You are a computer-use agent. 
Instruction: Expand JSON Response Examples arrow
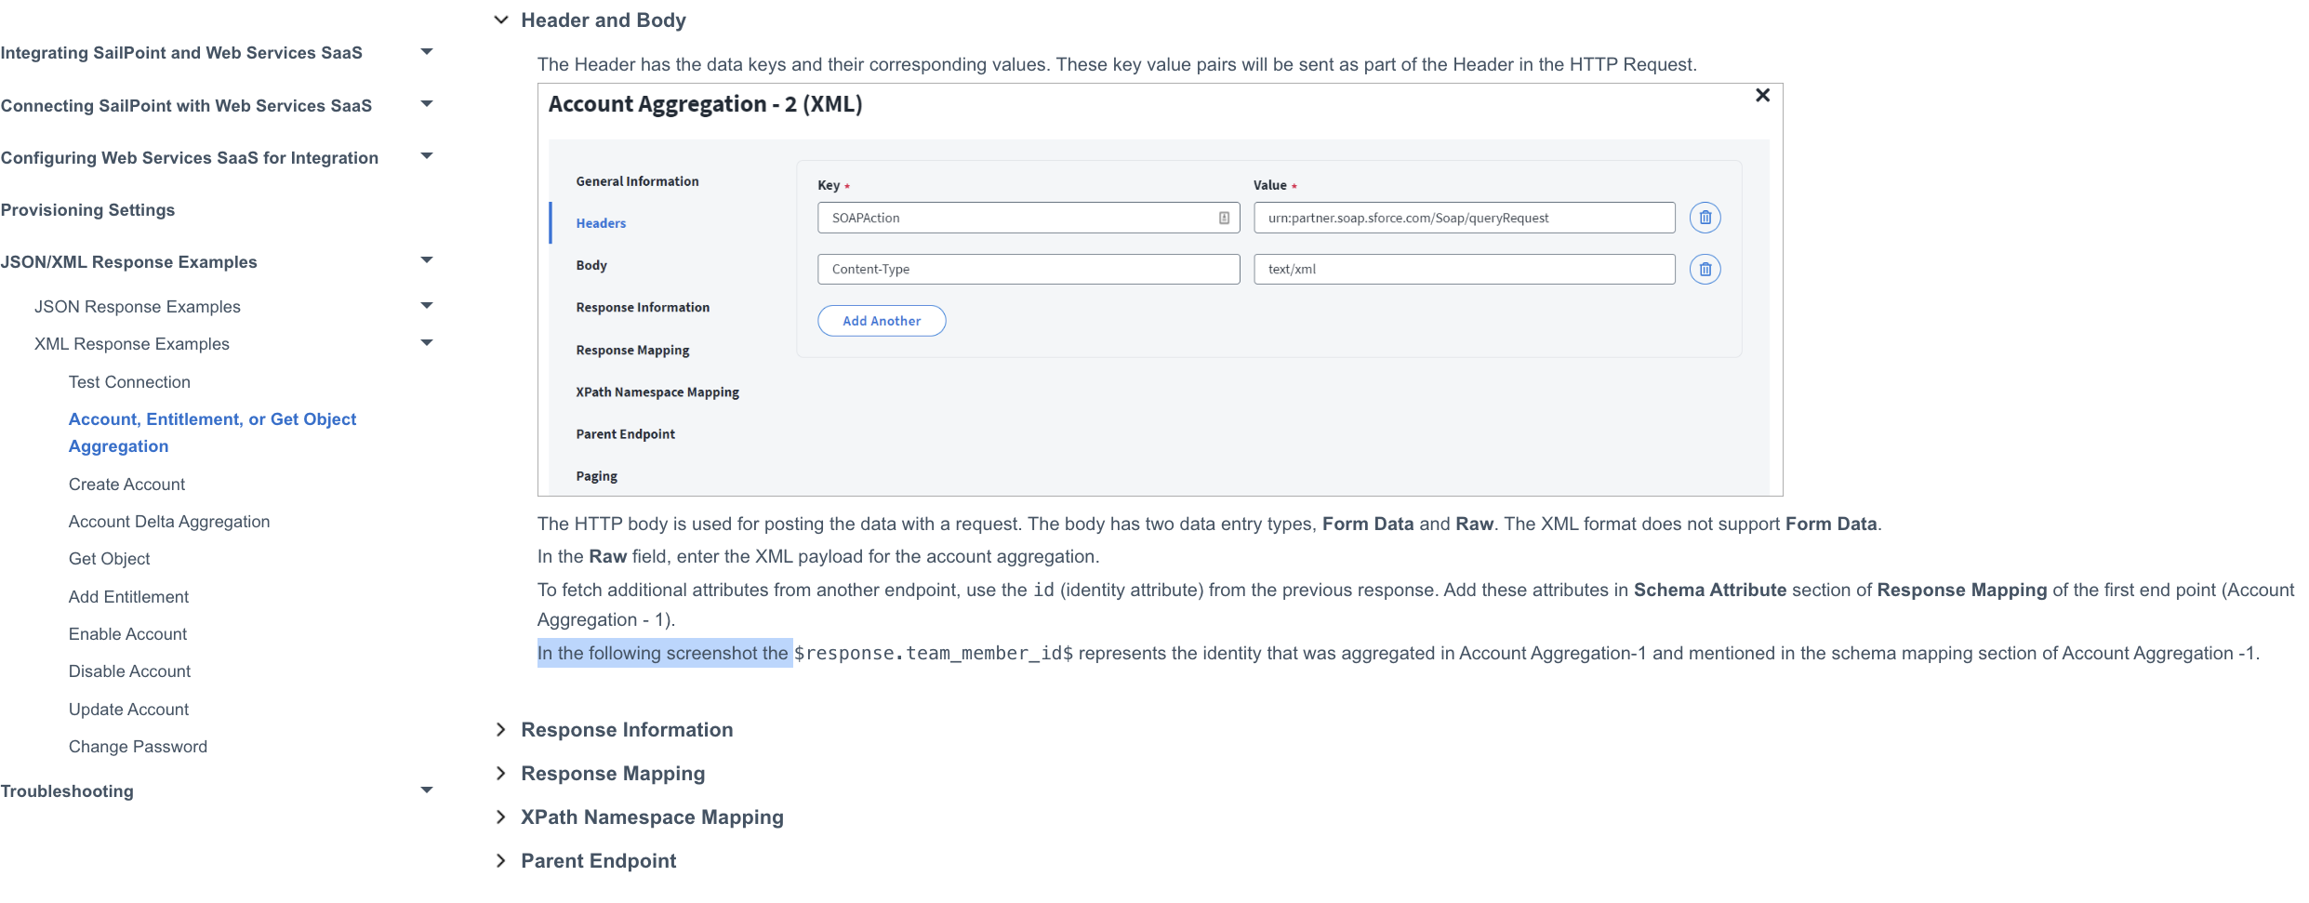[427, 306]
